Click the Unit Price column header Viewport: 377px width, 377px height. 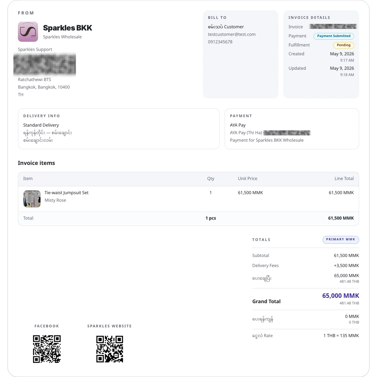pos(248,178)
